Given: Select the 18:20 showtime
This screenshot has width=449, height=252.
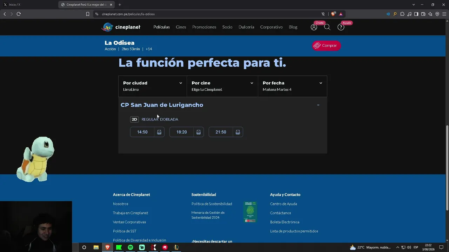Looking at the screenshot, I should pyautogui.click(x=182, y=132).
